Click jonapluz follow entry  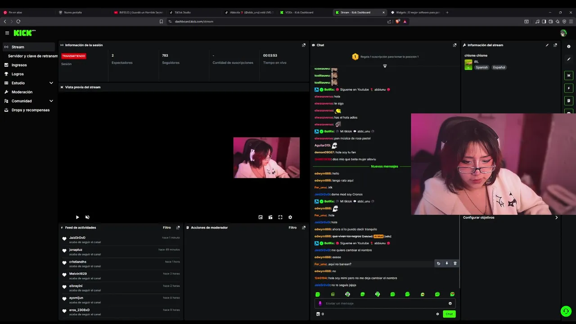click(121, 252)
